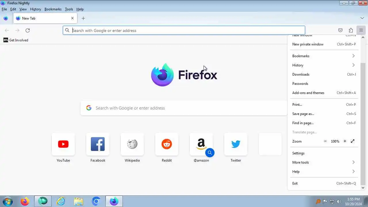Choose Print... in the menu
This screenshot has height=207, width=368.
click(x=324, y=105)
